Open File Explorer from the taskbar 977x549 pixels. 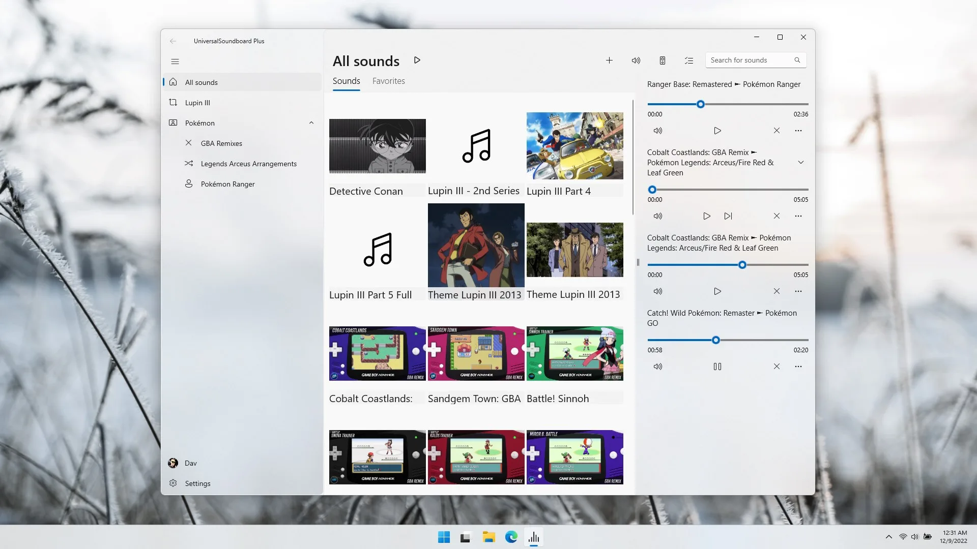489,537
